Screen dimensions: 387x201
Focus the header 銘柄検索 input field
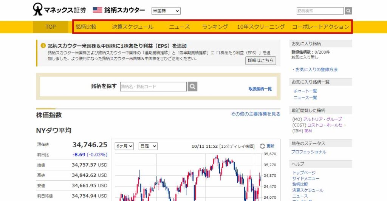pyautogui.click(x=320, y=11)
